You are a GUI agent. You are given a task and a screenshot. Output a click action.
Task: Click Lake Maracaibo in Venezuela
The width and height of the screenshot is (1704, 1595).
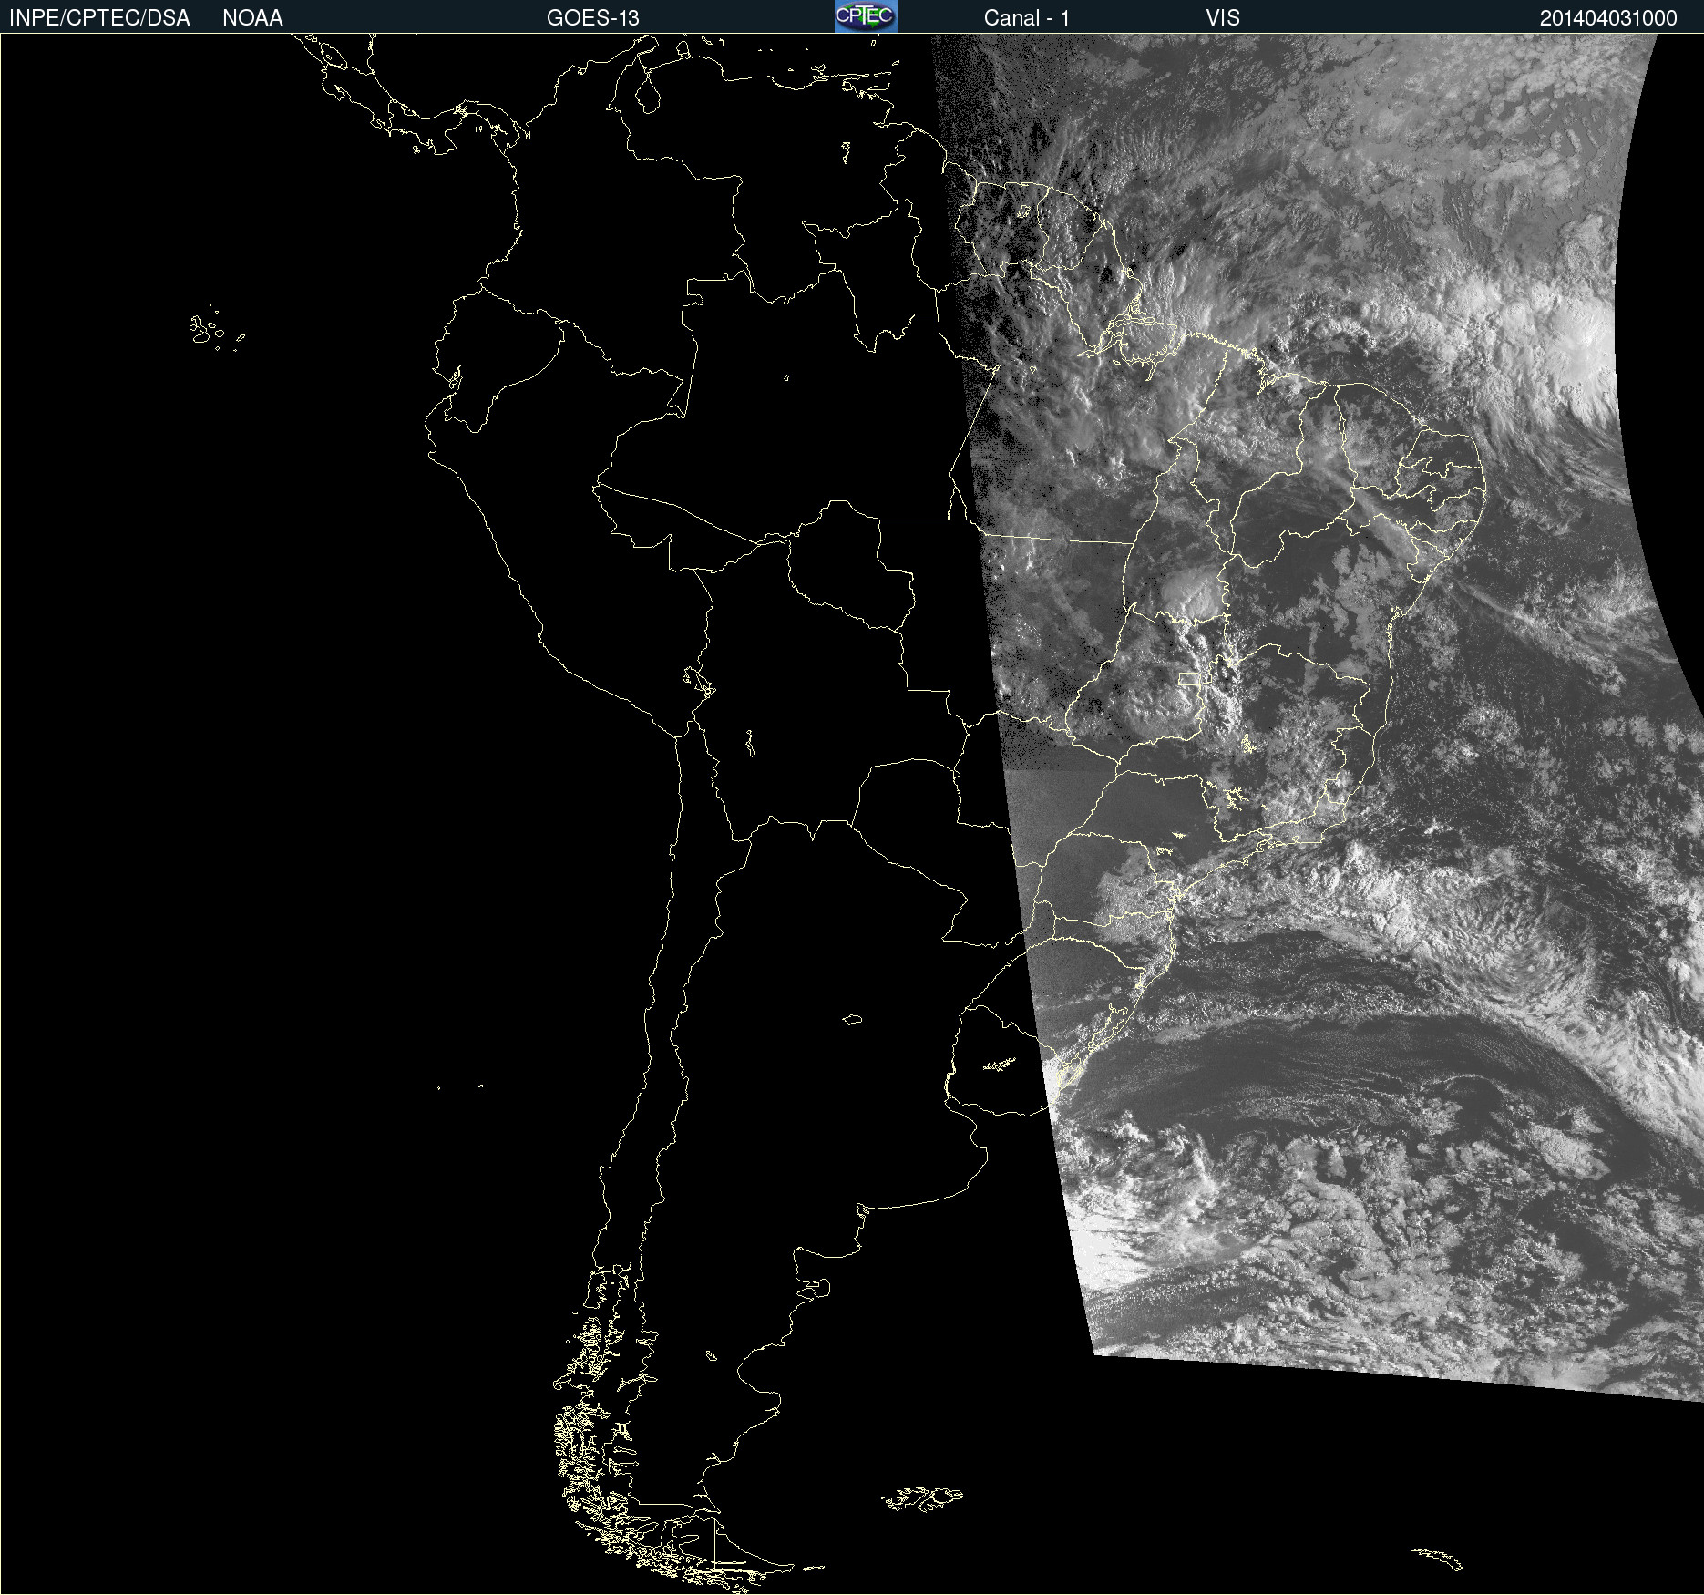coord(647,93)
